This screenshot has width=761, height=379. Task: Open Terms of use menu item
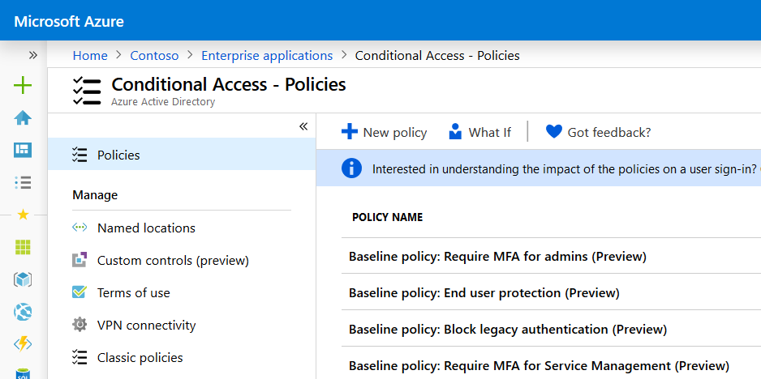(134, 292)
